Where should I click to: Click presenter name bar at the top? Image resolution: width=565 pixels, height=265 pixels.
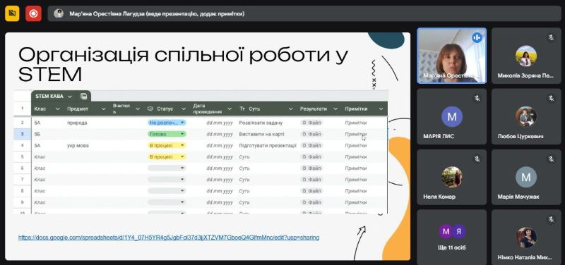(304, 13)
